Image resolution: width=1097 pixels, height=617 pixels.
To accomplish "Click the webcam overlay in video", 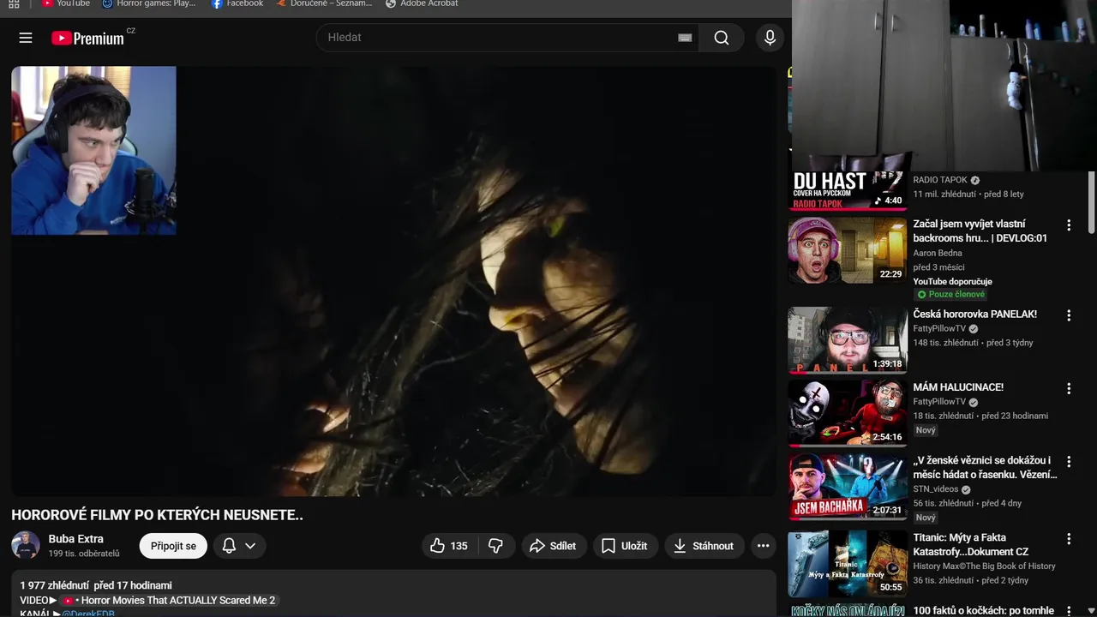I will 93,150.
